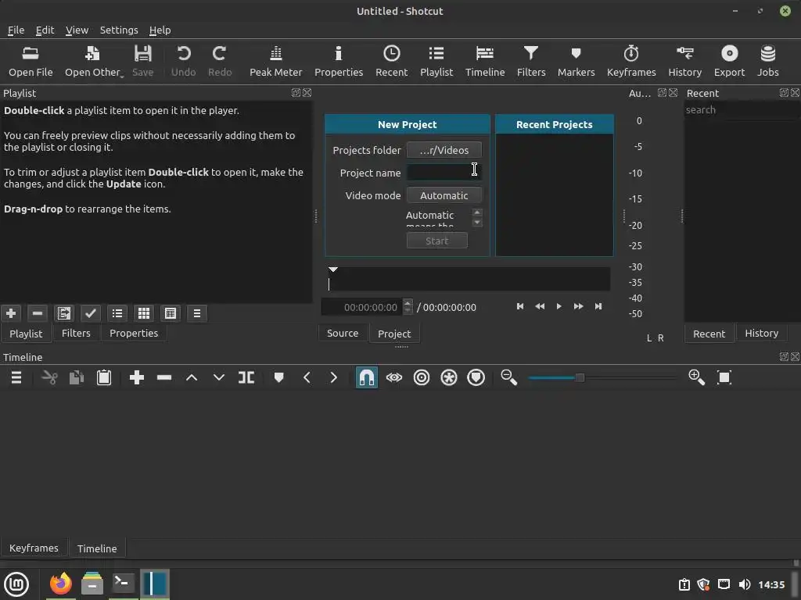
Task: Switch to the Filters tab
Action: click(76, 333)
